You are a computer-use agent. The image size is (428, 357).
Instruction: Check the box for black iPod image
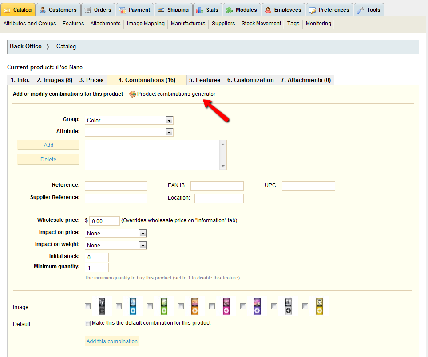click(x=87, y=306)
